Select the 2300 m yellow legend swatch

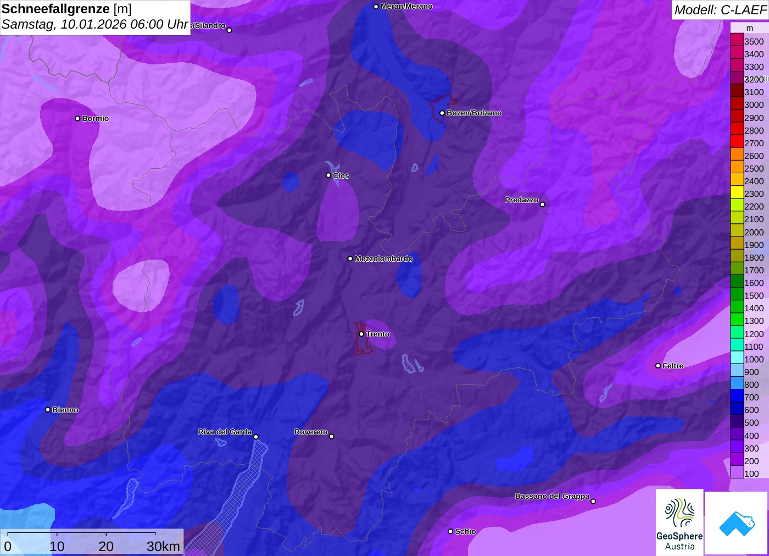coord(737,192)
